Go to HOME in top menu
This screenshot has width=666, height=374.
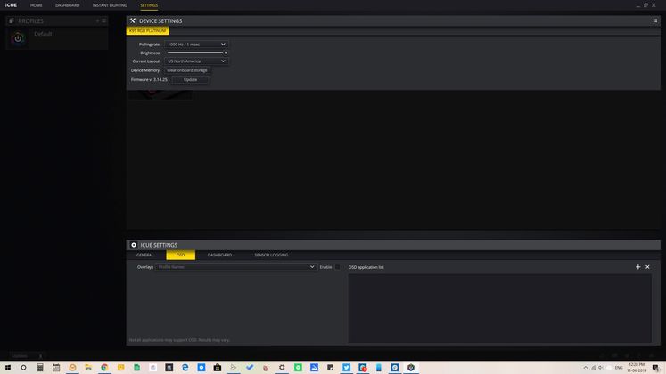pos(36,5)
